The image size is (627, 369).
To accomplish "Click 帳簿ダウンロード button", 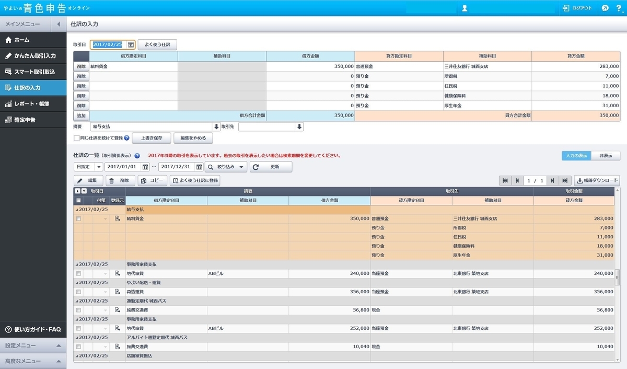I will (x=597, y=180).
